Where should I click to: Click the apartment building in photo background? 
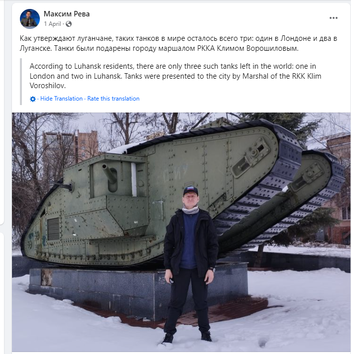pyautogui.click(x=71, y=147)
